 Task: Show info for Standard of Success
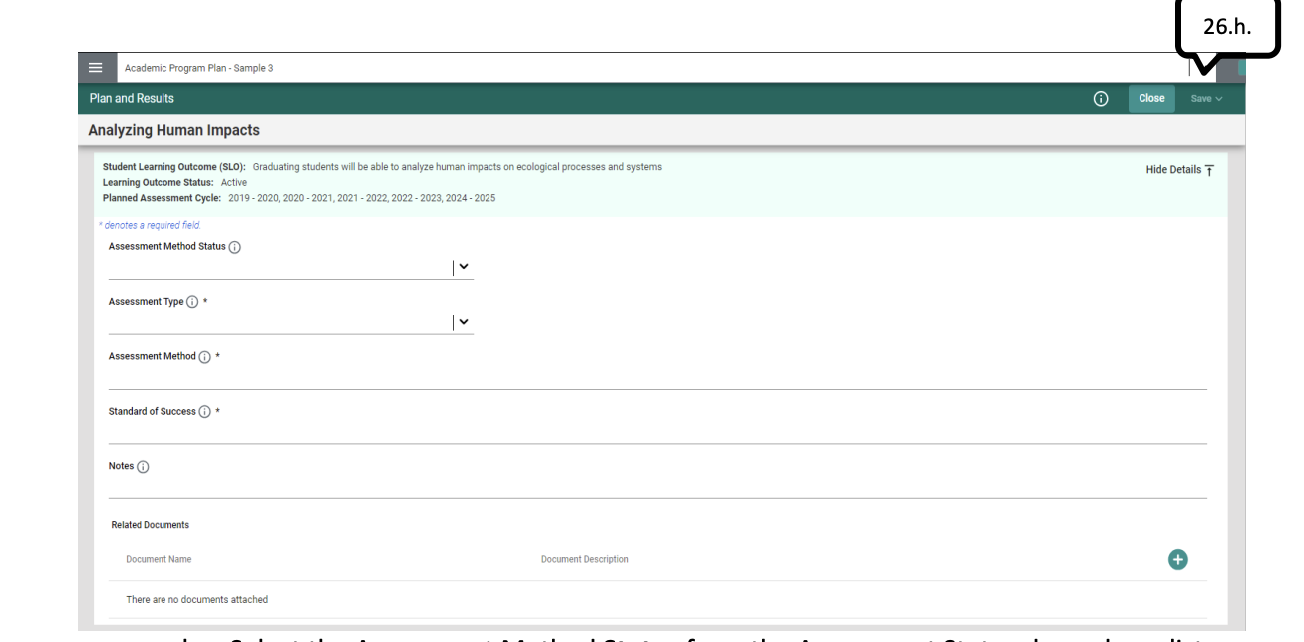(x=204, y=411)
